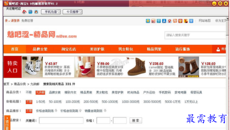230x130 pixels.
Task: Select 精致内衣 category filter
Action: tap(71, 92)
